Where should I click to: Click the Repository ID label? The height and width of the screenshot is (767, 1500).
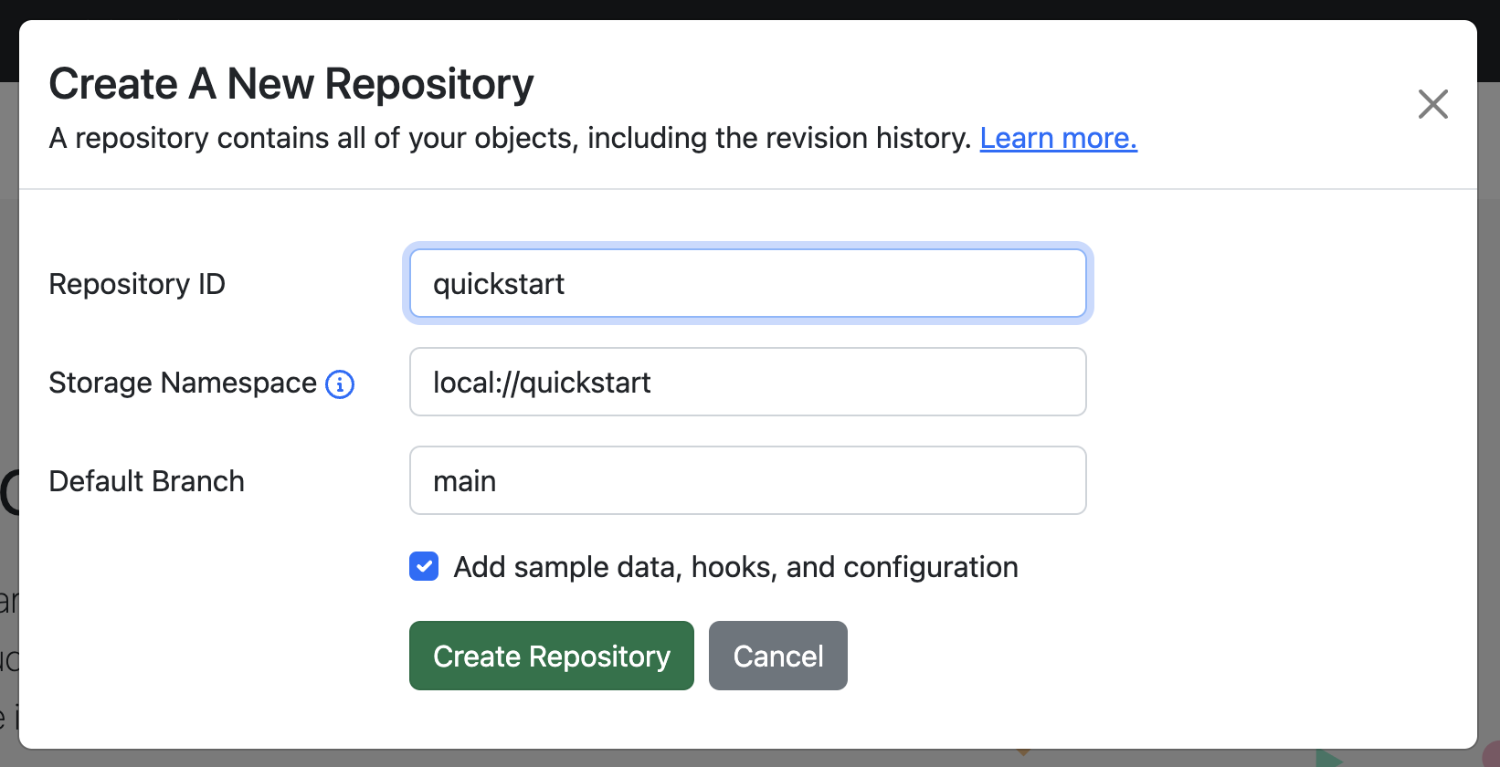[137, 284]
